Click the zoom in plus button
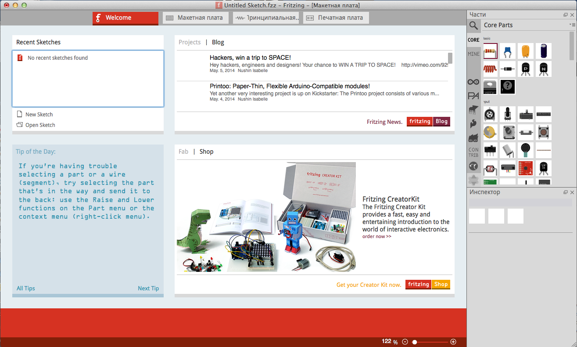 [x=453, y=342]
